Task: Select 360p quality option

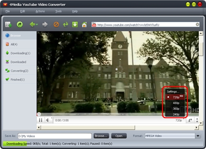Action: (175, 109)
